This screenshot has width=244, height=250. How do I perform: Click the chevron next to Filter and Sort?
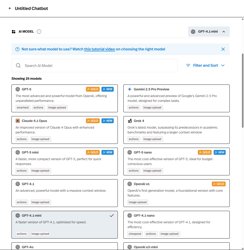pyautogui.click(x=223, y=66)
